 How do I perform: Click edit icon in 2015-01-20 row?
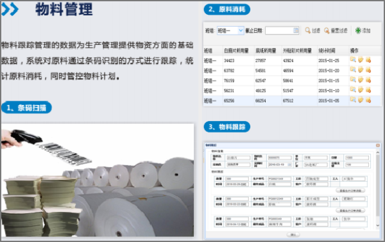[x=361, y=70]
